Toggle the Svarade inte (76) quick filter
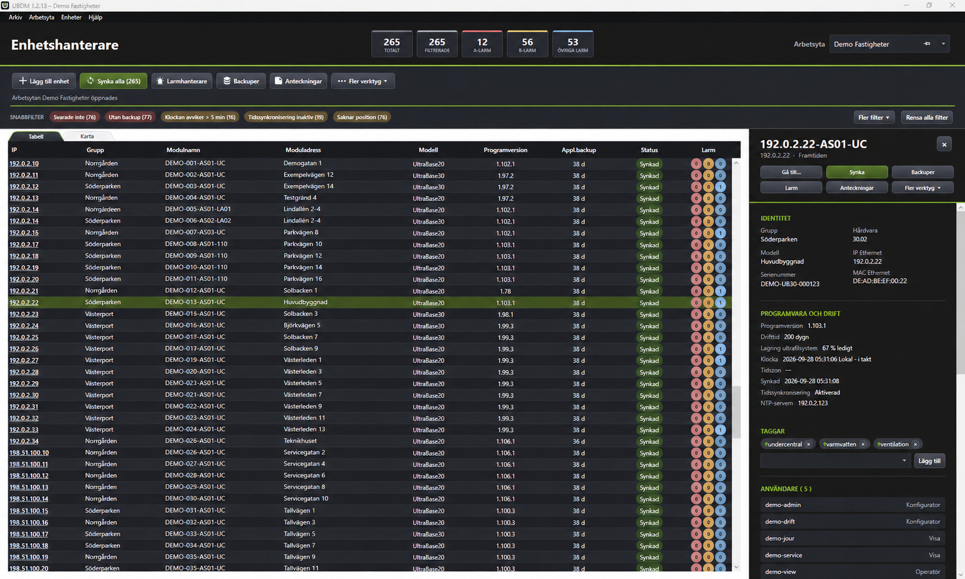The width and height of the screenshot is (965, 579). tap(75, 117)
